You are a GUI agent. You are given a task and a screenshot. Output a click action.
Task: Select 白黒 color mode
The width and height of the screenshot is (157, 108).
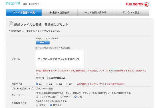click(75, 97)
